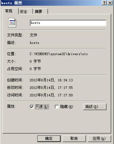Toggle the 只读 read-only checkbox
This screenshot has height=144, width=114.
pos(32,107)
